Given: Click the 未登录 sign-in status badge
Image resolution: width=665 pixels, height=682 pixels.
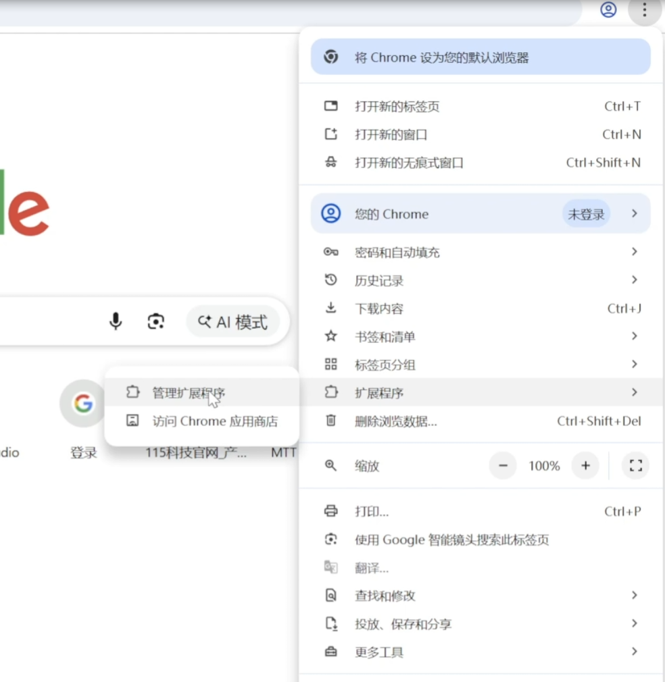Looking at the screenshot, I should tap(586, 214).
